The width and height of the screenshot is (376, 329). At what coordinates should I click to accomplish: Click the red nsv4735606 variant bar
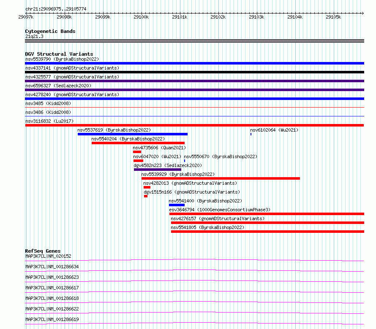tap(137, 152)
